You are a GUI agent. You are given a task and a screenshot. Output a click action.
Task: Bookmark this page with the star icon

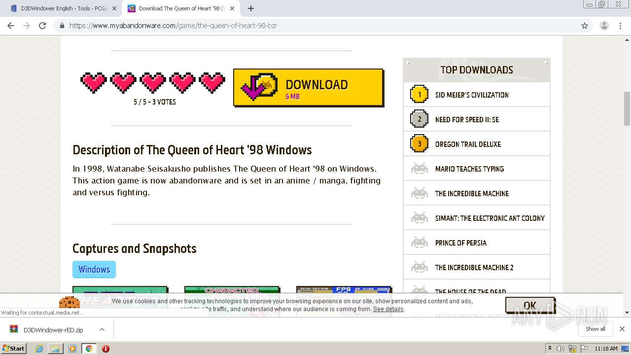(x=585, y=26)
